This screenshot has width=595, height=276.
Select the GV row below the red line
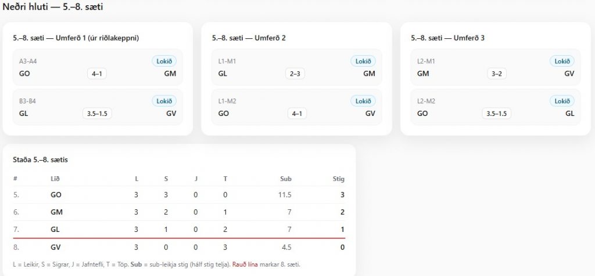179,247
